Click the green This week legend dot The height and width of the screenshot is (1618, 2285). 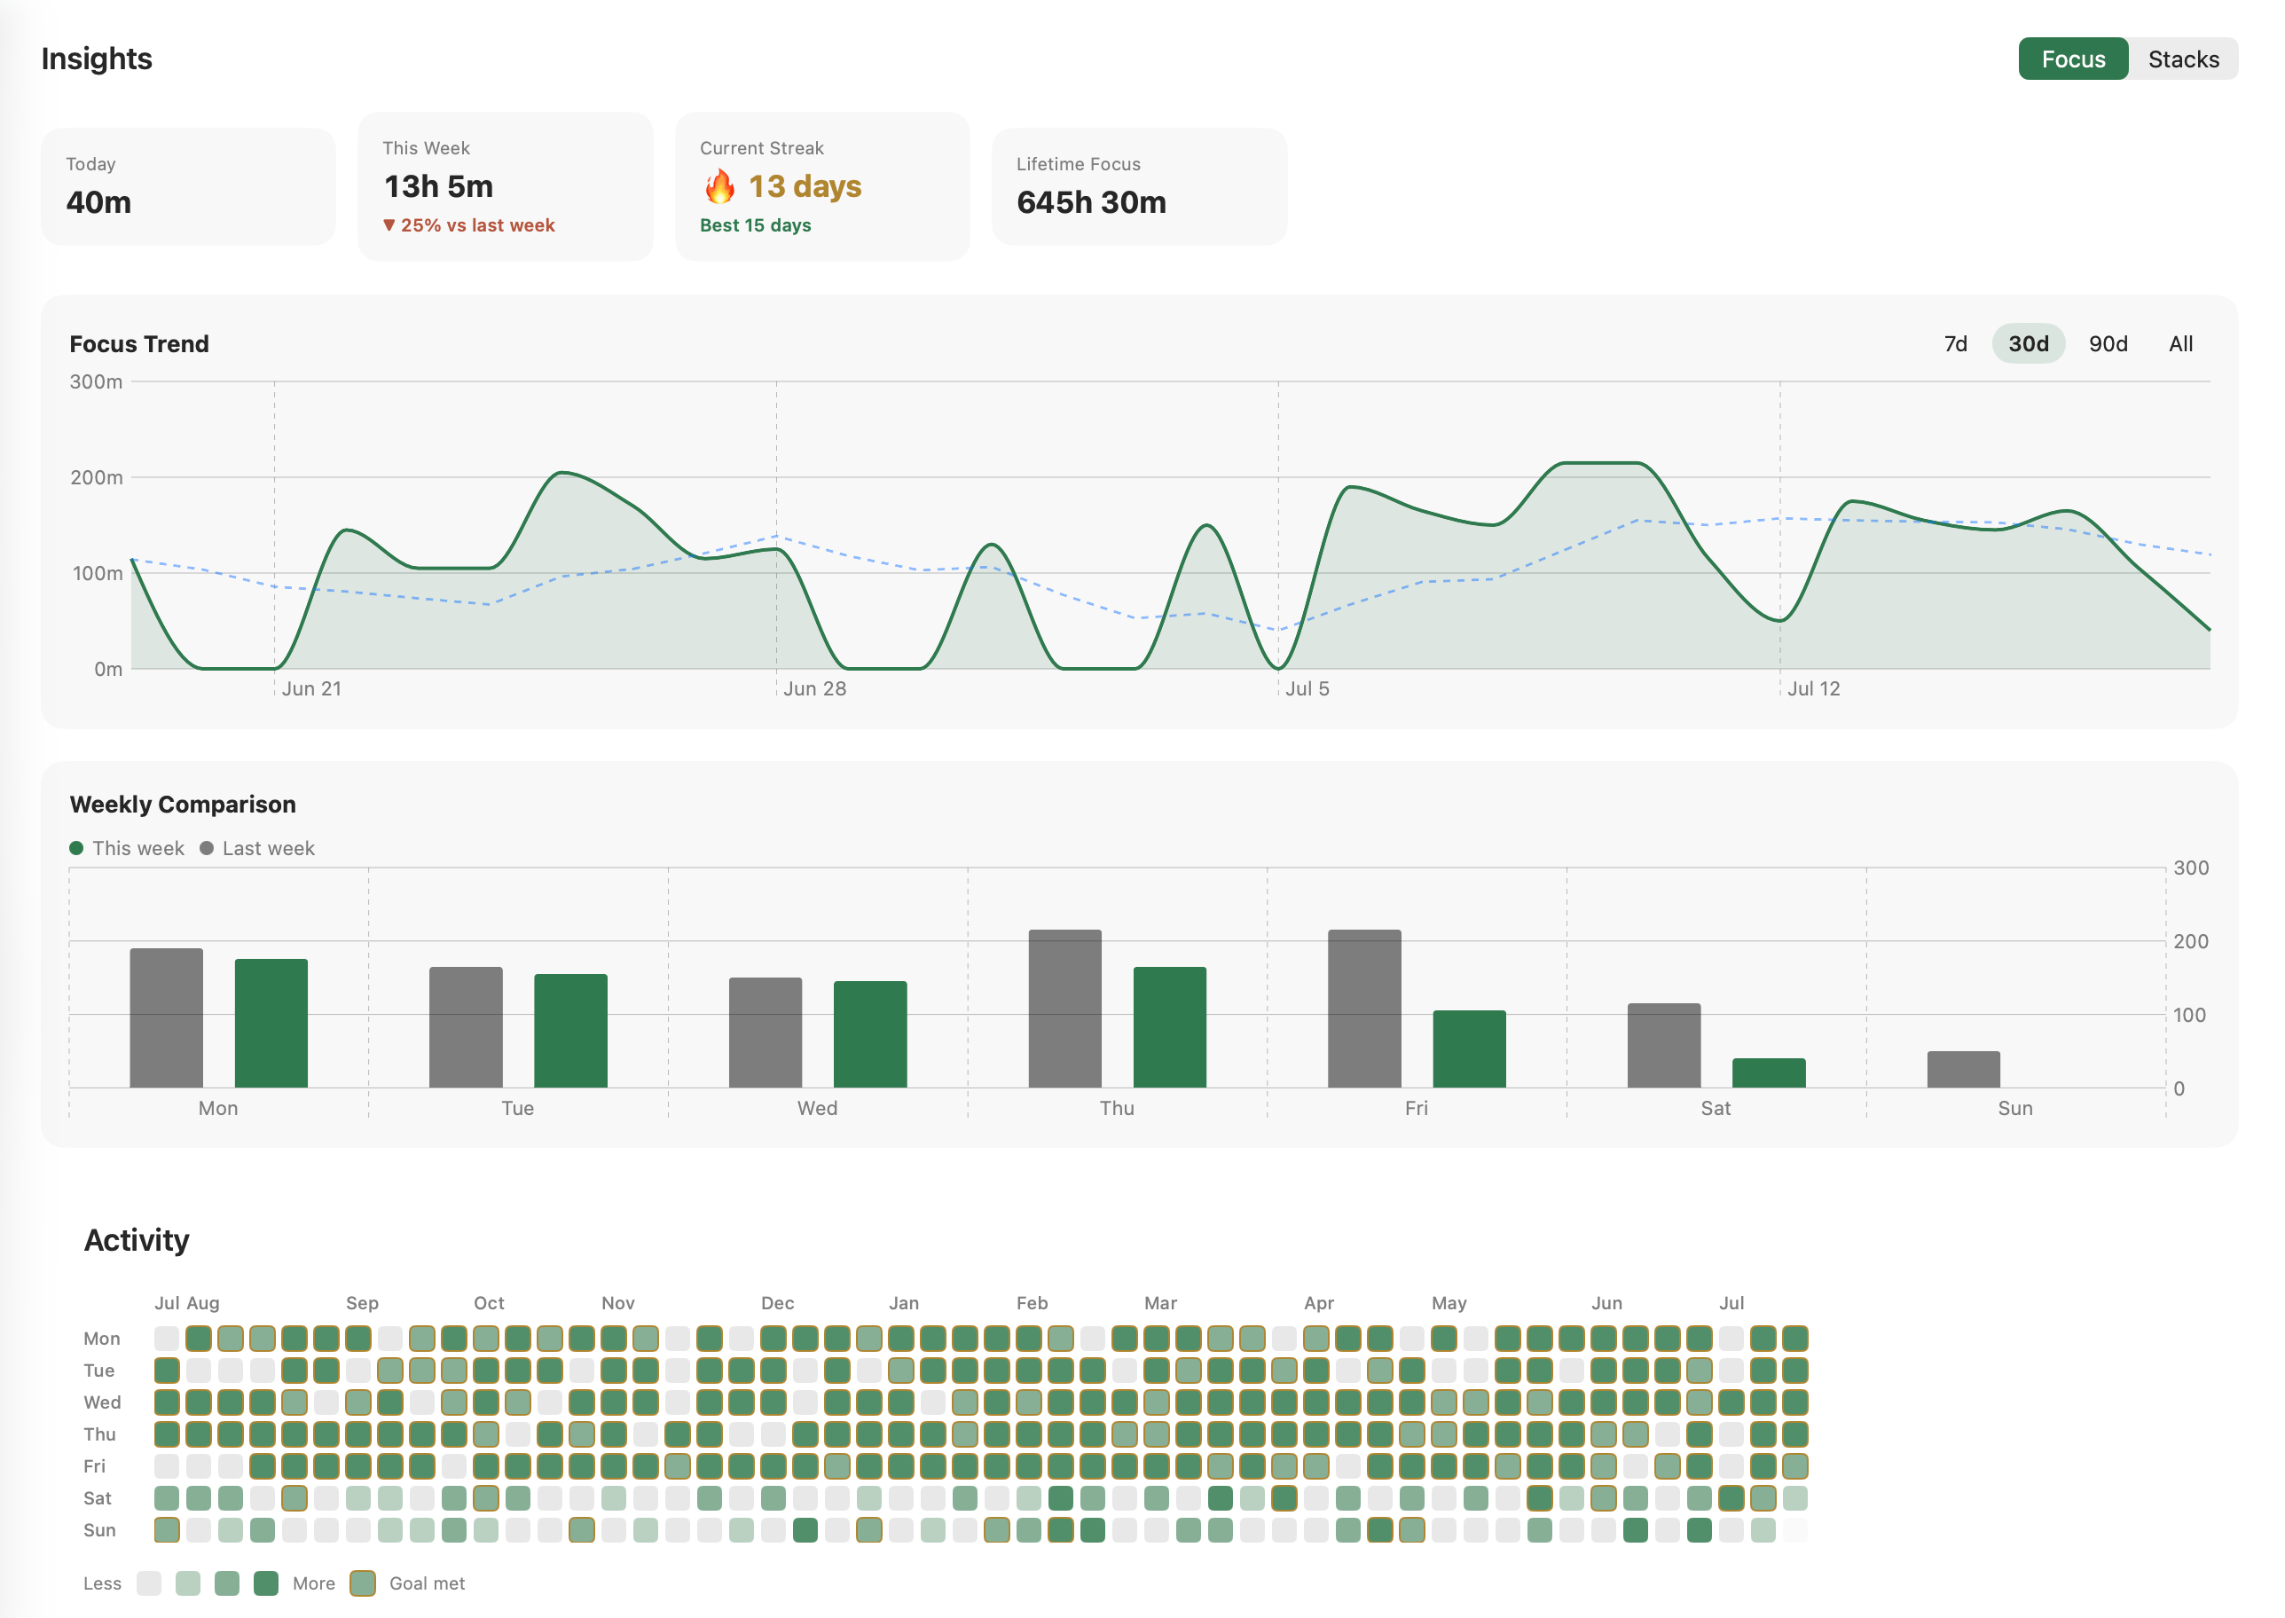pyautogui.click(x=76, y=848)
